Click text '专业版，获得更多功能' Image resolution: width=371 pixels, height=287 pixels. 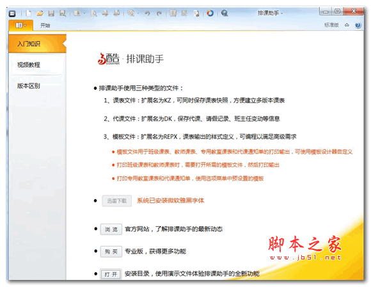tap(155, 251)
